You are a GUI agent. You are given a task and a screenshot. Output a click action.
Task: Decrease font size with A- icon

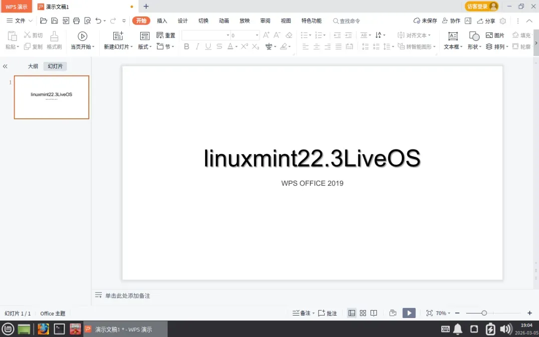277,35
